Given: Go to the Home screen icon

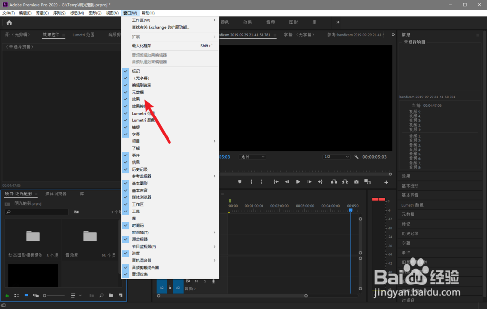Looking at the screenshot, I should pos(9,23).
